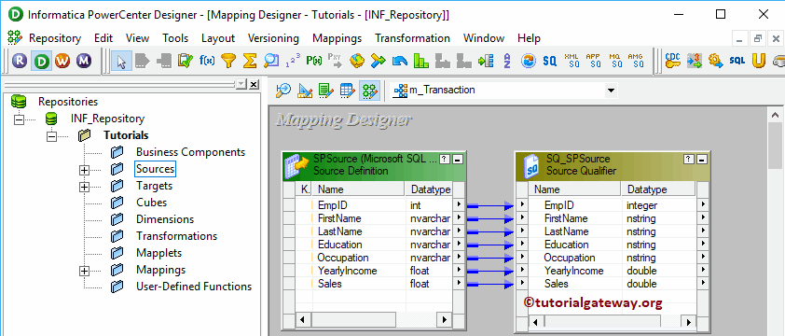Image resolution: width=785 pixels, height=336 pixels.
Task: Click the workspace vertical scrollbar up arrow
Action: [x=775, y=116]
